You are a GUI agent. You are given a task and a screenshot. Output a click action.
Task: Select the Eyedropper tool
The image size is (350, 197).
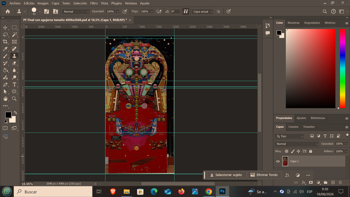(x=5, y=49)
